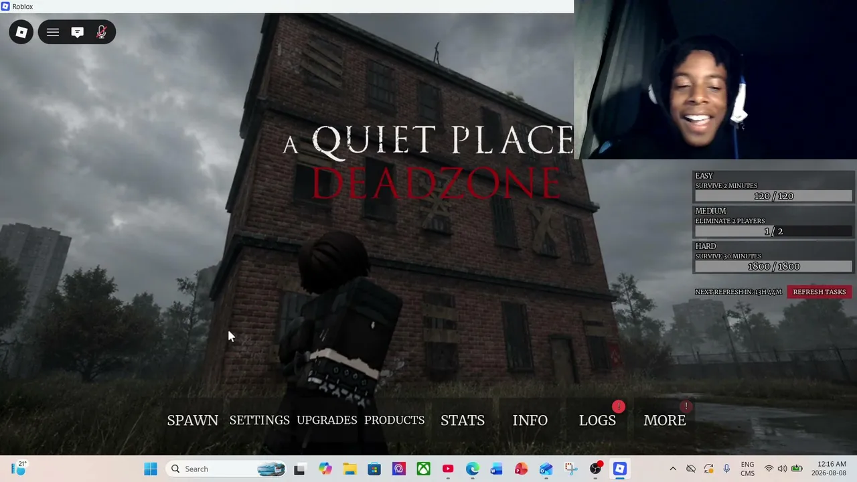
Task: Click the 'Next refresh in' timer text
Action: (738, 292)
